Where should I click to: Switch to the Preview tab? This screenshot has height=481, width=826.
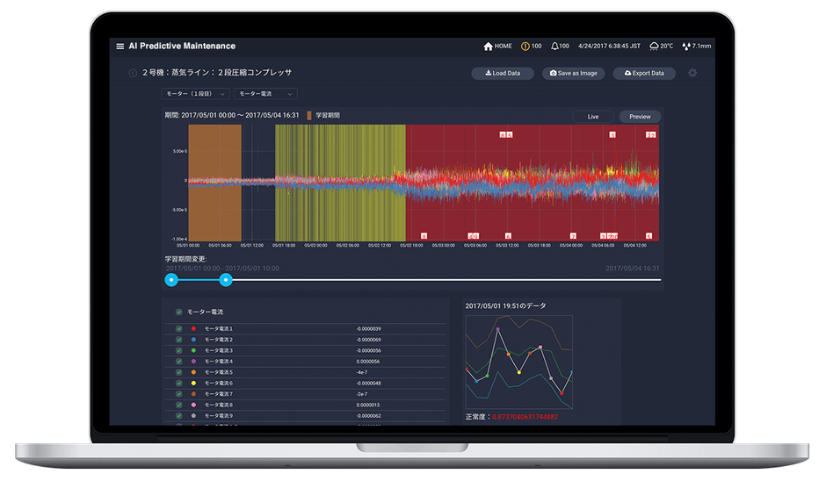[x=640, y=117]
